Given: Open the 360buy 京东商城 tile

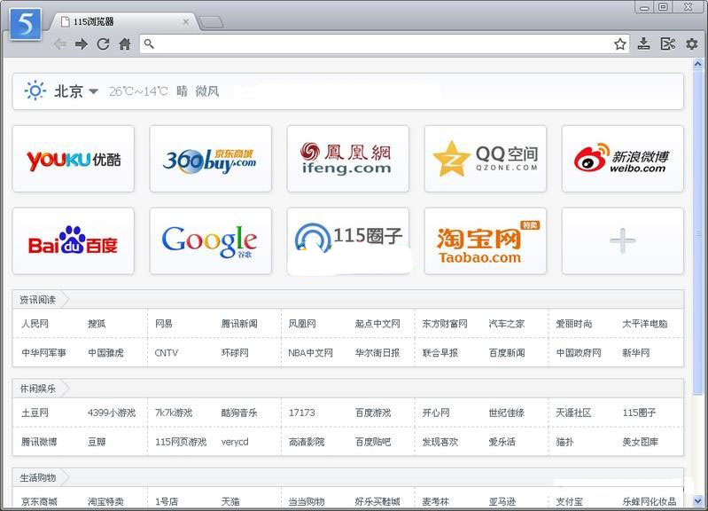Looking at the screenshot, I should (x=210, y=159).
